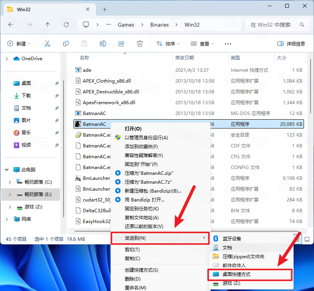This screenshot has height=291, width=314.
Task: Click the PC monitor icon in address bar
Action: (86, 25)
